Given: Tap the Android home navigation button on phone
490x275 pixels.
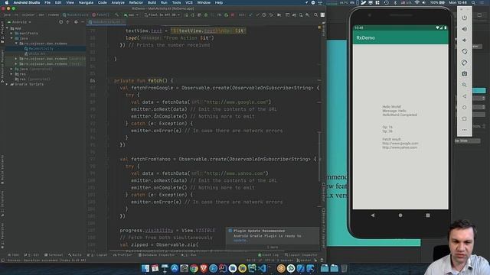Looking at the screenshot, I should coord(400,215).
